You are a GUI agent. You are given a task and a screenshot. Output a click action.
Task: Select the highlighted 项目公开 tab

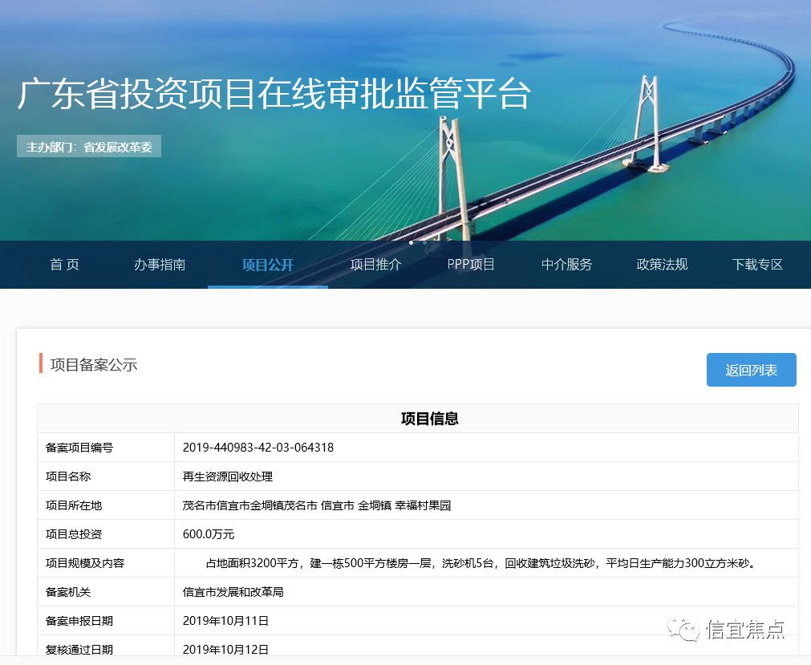click(x=267, y=265)
